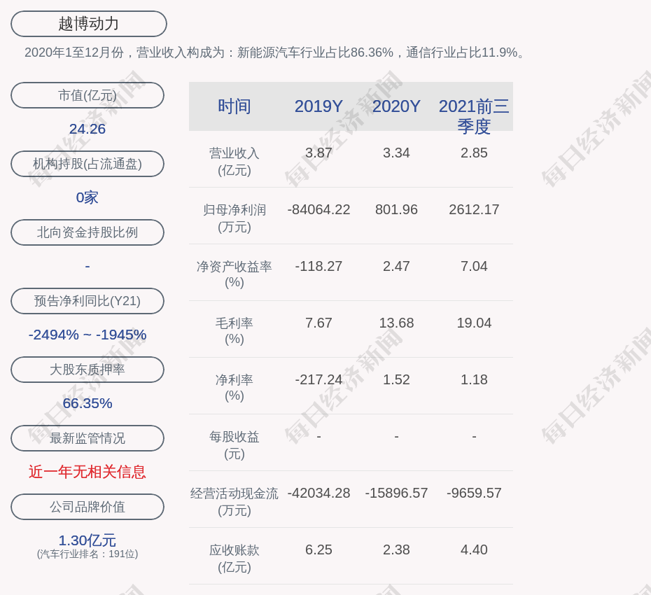Select the net profit value -84064.22

(319, 209)
